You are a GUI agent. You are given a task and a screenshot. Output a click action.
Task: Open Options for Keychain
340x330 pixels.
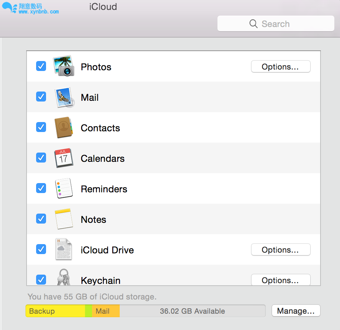tap(280, 280)
